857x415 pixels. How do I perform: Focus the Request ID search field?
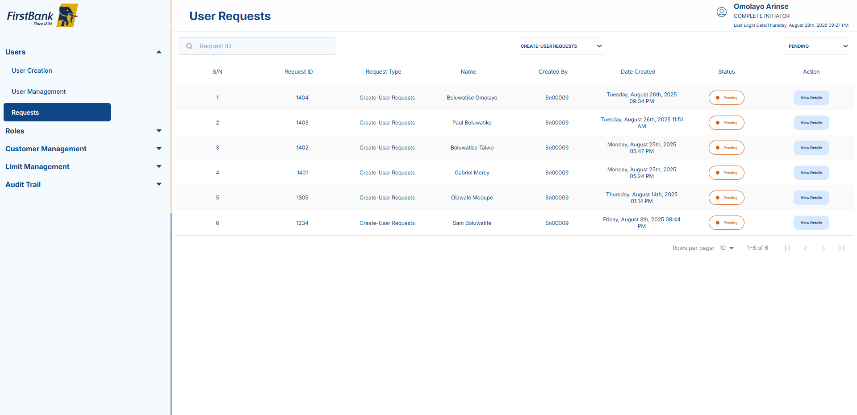pos(263,46)
